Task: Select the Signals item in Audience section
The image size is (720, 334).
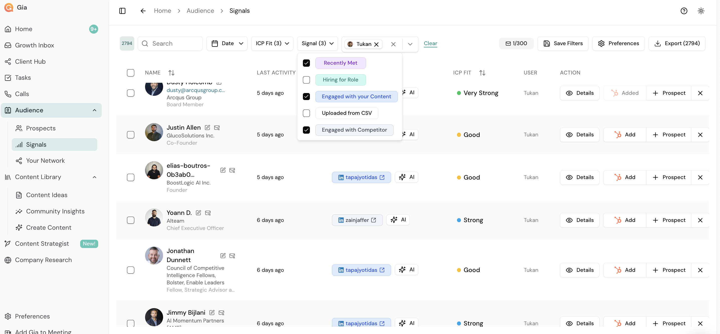Action: [36, 144]
